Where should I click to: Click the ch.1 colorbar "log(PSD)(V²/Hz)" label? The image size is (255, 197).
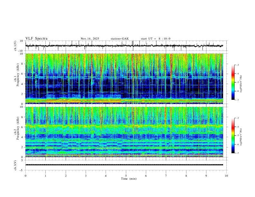(241, 84)
